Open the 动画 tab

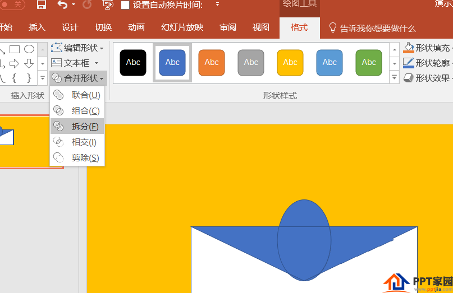point(136,27)
